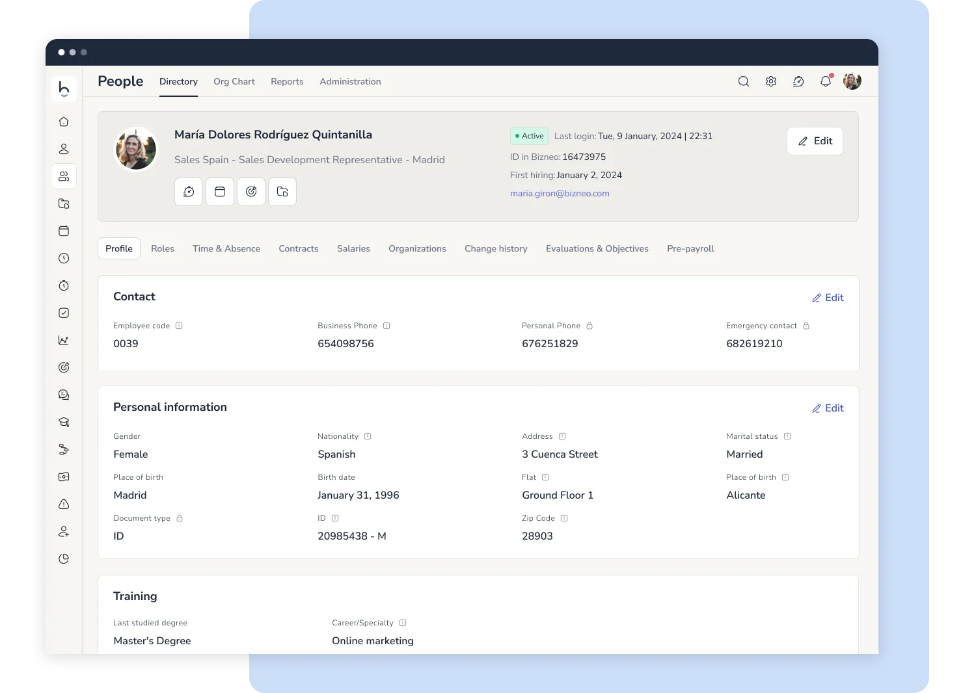Open the Evaluations & Objectives tab
This screenshot has height=693, width=976.
(597, 248)
